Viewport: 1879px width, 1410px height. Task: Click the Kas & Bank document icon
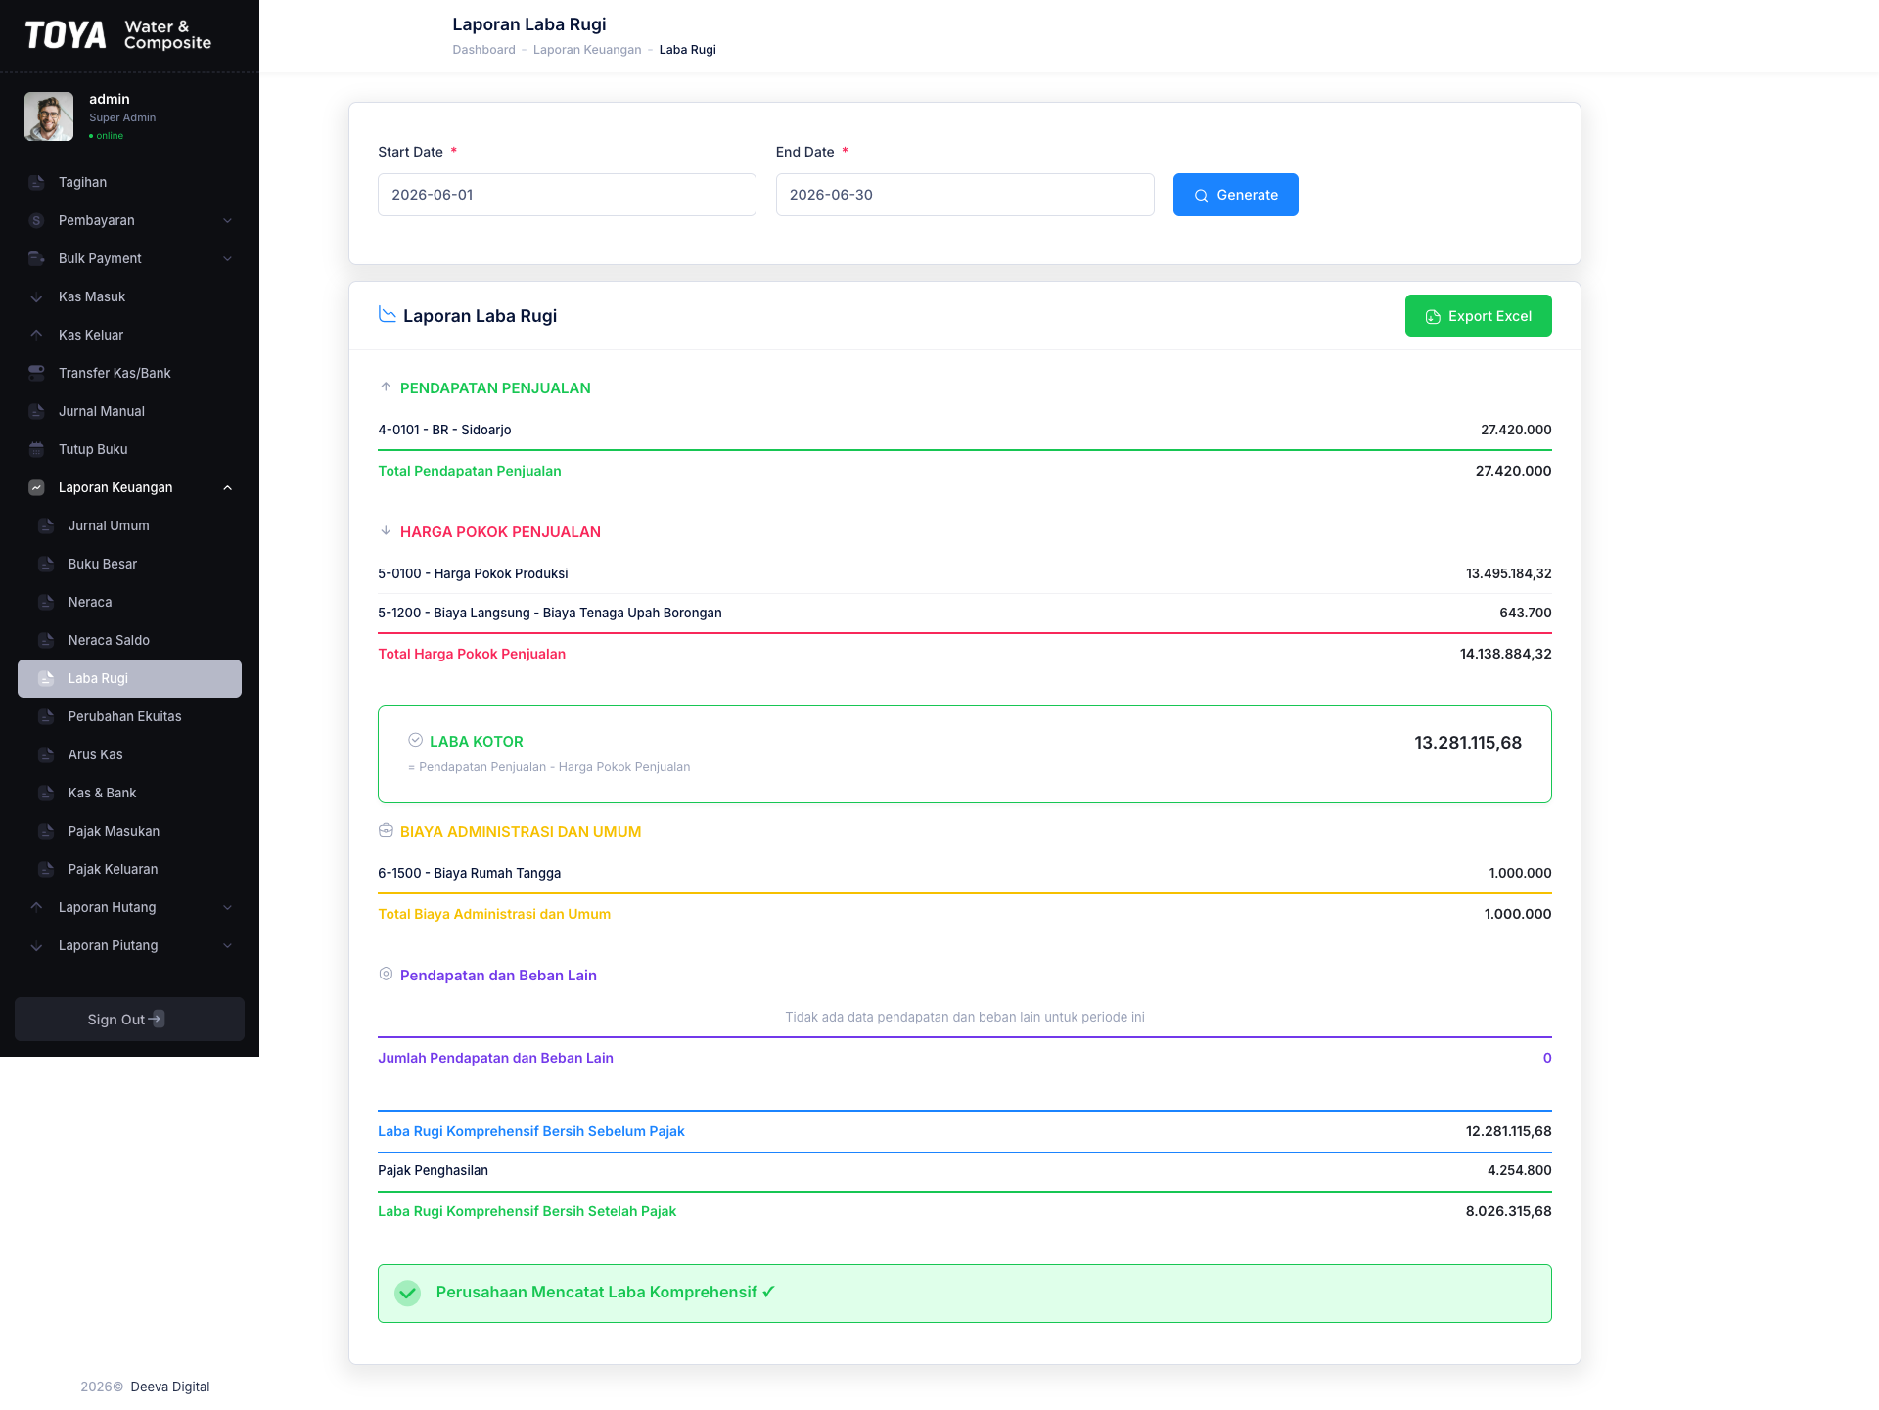coord(46,793)
